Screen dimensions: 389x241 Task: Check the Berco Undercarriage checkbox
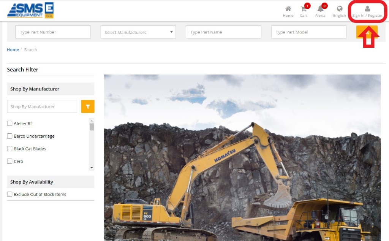point(9,136)
